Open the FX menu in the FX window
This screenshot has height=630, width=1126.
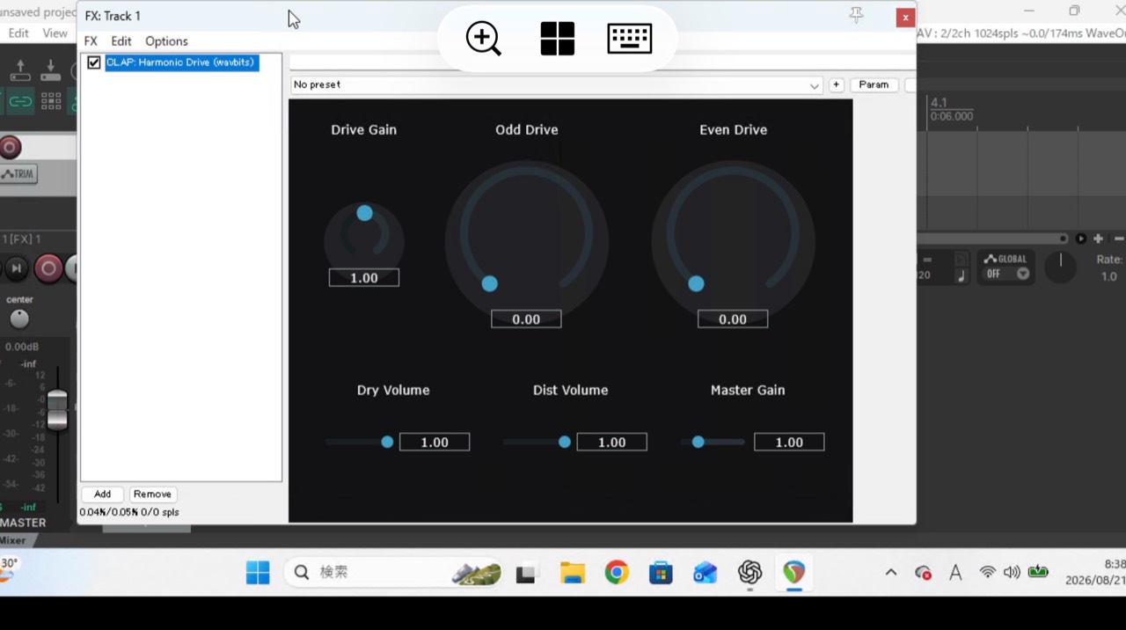91,41
